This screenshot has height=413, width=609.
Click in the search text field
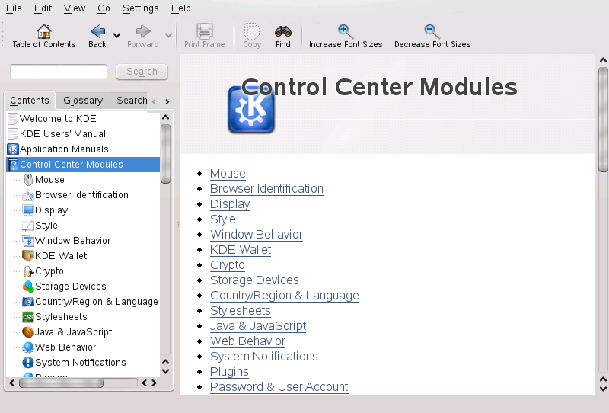[x=59, y=72]
